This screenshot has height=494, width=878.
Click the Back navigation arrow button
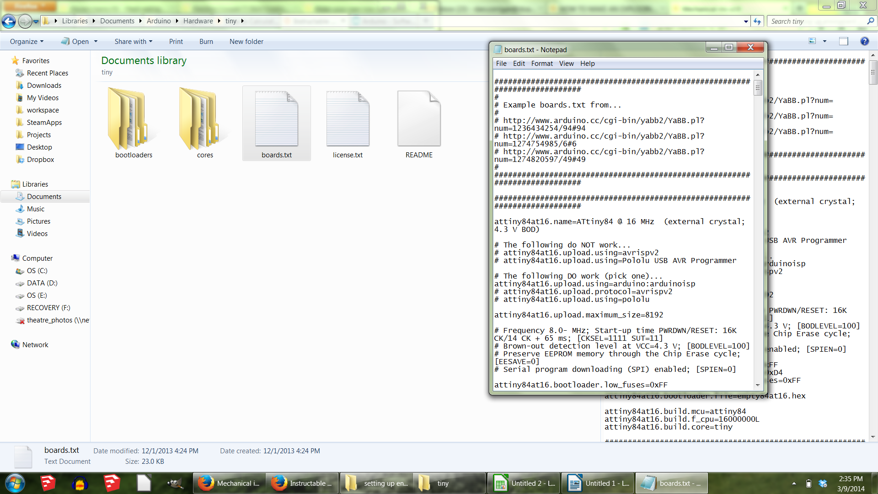pyautogui.click(x=9, y=21)
